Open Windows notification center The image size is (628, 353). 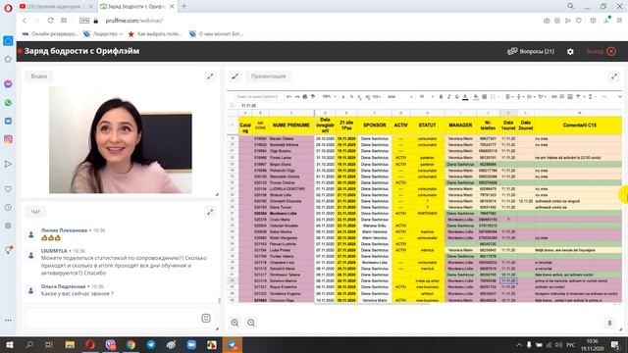point(615,344)
